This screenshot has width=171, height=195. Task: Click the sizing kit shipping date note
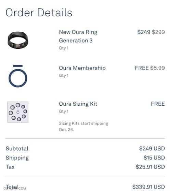[x=83, y=126]
